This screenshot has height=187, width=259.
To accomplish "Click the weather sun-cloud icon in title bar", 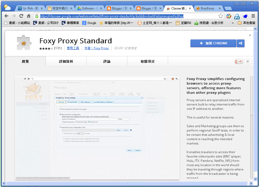I will click(x=7, y=8).
